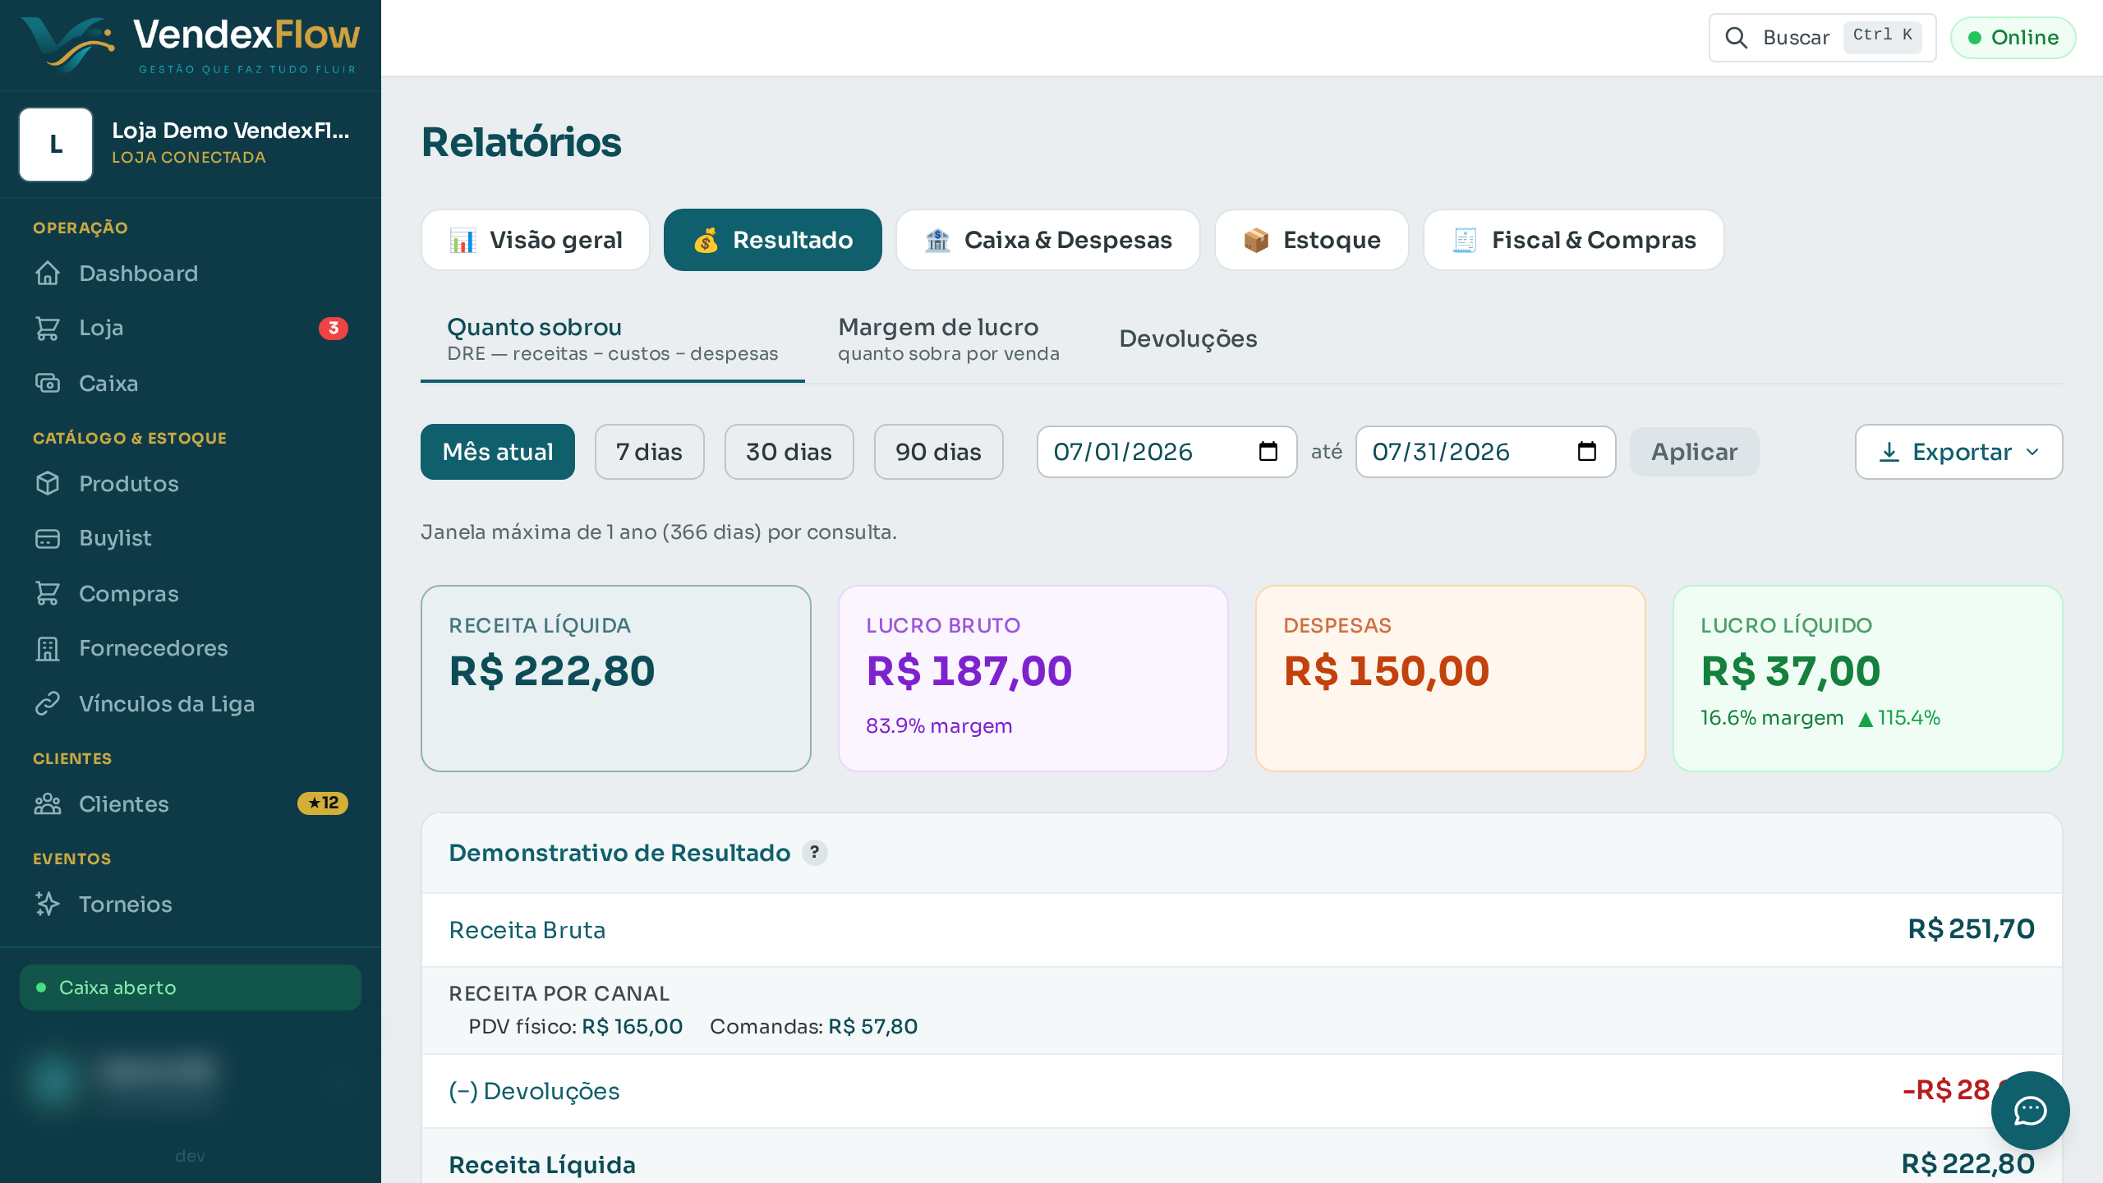Click the help question mark next to Demonstrativo de Resultado

pyautogui.click(x=814, y=853)
